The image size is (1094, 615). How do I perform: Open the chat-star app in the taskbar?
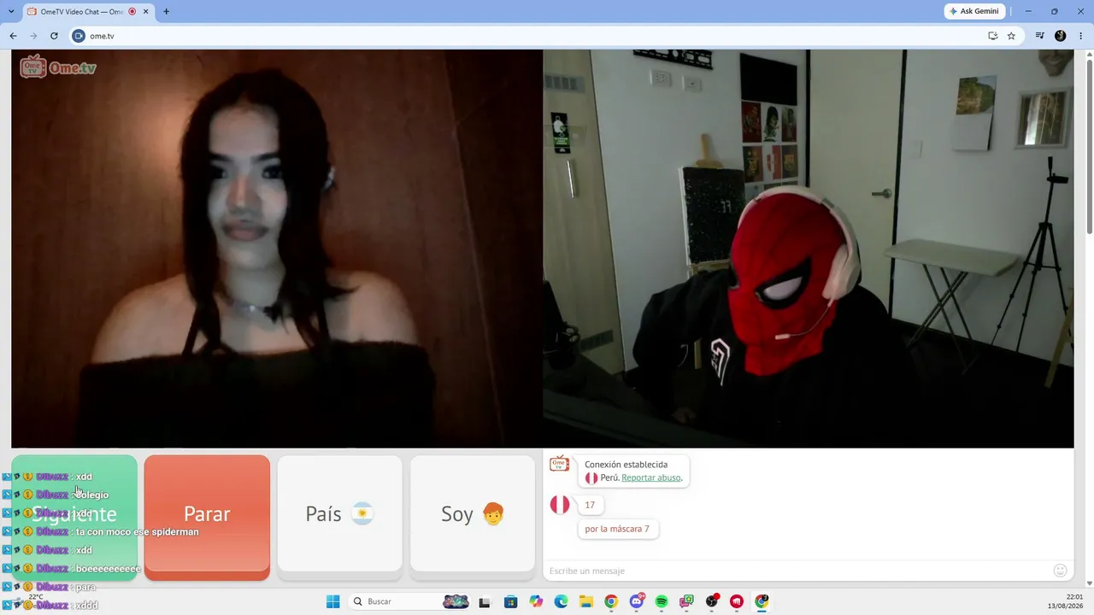686,601
